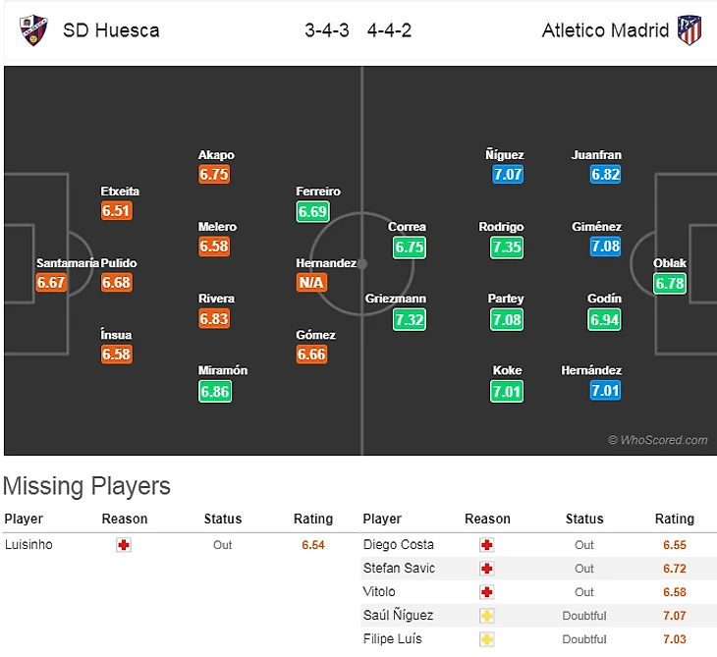717x657 pixels.
Task: Open the Diego Costa player link
Action: 398,545
